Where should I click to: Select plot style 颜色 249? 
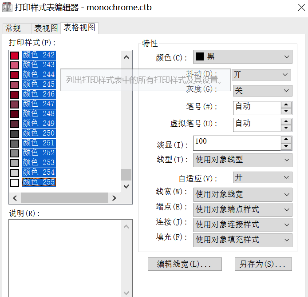click(39, 124)
